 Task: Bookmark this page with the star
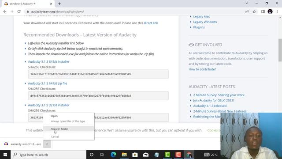(x=254, y=11)
